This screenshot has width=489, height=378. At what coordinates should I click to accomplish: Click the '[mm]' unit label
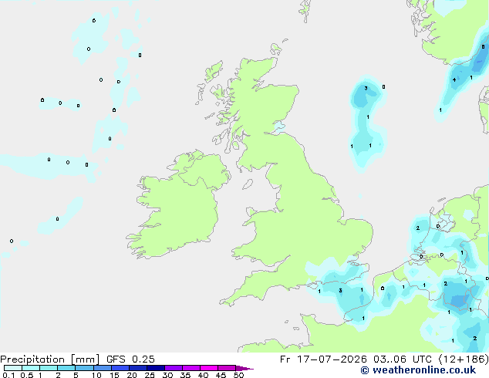tap(85, 359)
